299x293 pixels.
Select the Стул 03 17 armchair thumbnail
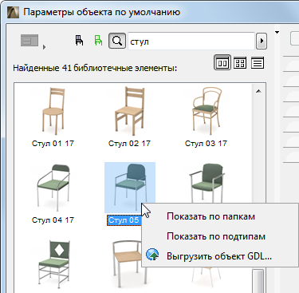point(207,111)
